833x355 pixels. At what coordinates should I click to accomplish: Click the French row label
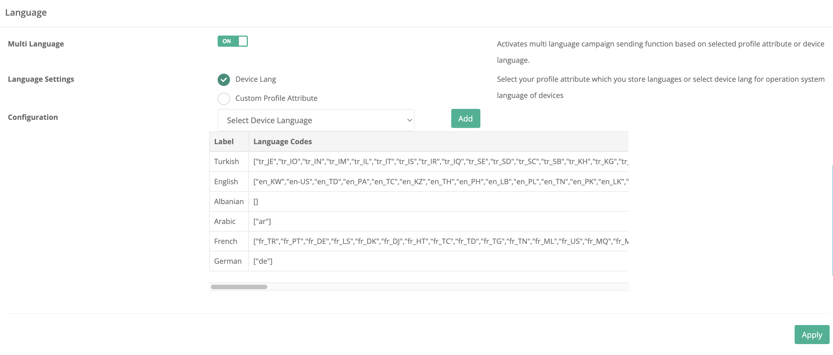pyautogui.click(x=225, y=242)
